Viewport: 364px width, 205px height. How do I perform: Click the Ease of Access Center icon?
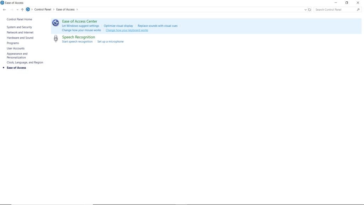[x=55, y=23]
